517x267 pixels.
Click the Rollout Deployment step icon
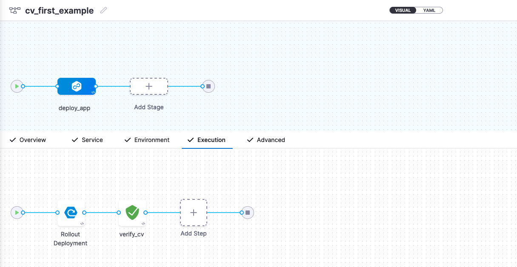point(70,212)
